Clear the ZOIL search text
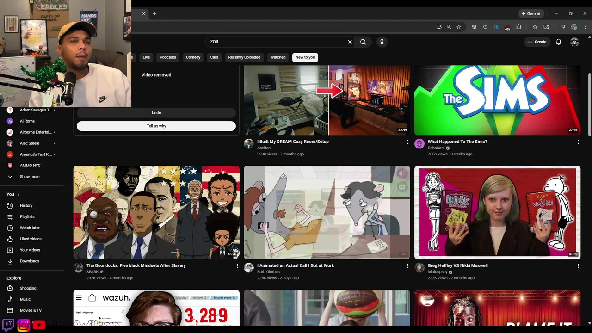592x333 pixels. [x=350, y=42]
